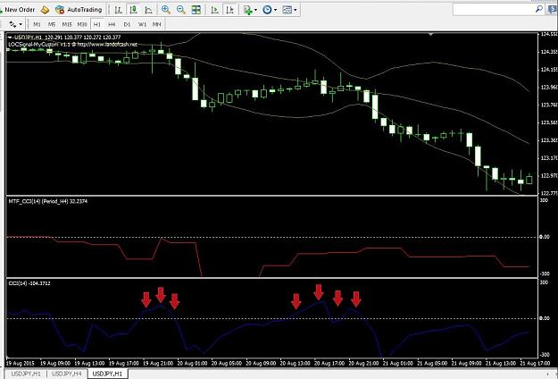
Task: Switch chart to candlestick style
Action: (x=134, y=10)
